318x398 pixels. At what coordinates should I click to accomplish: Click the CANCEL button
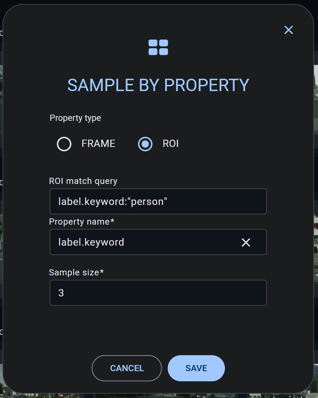tap(126, 368)
